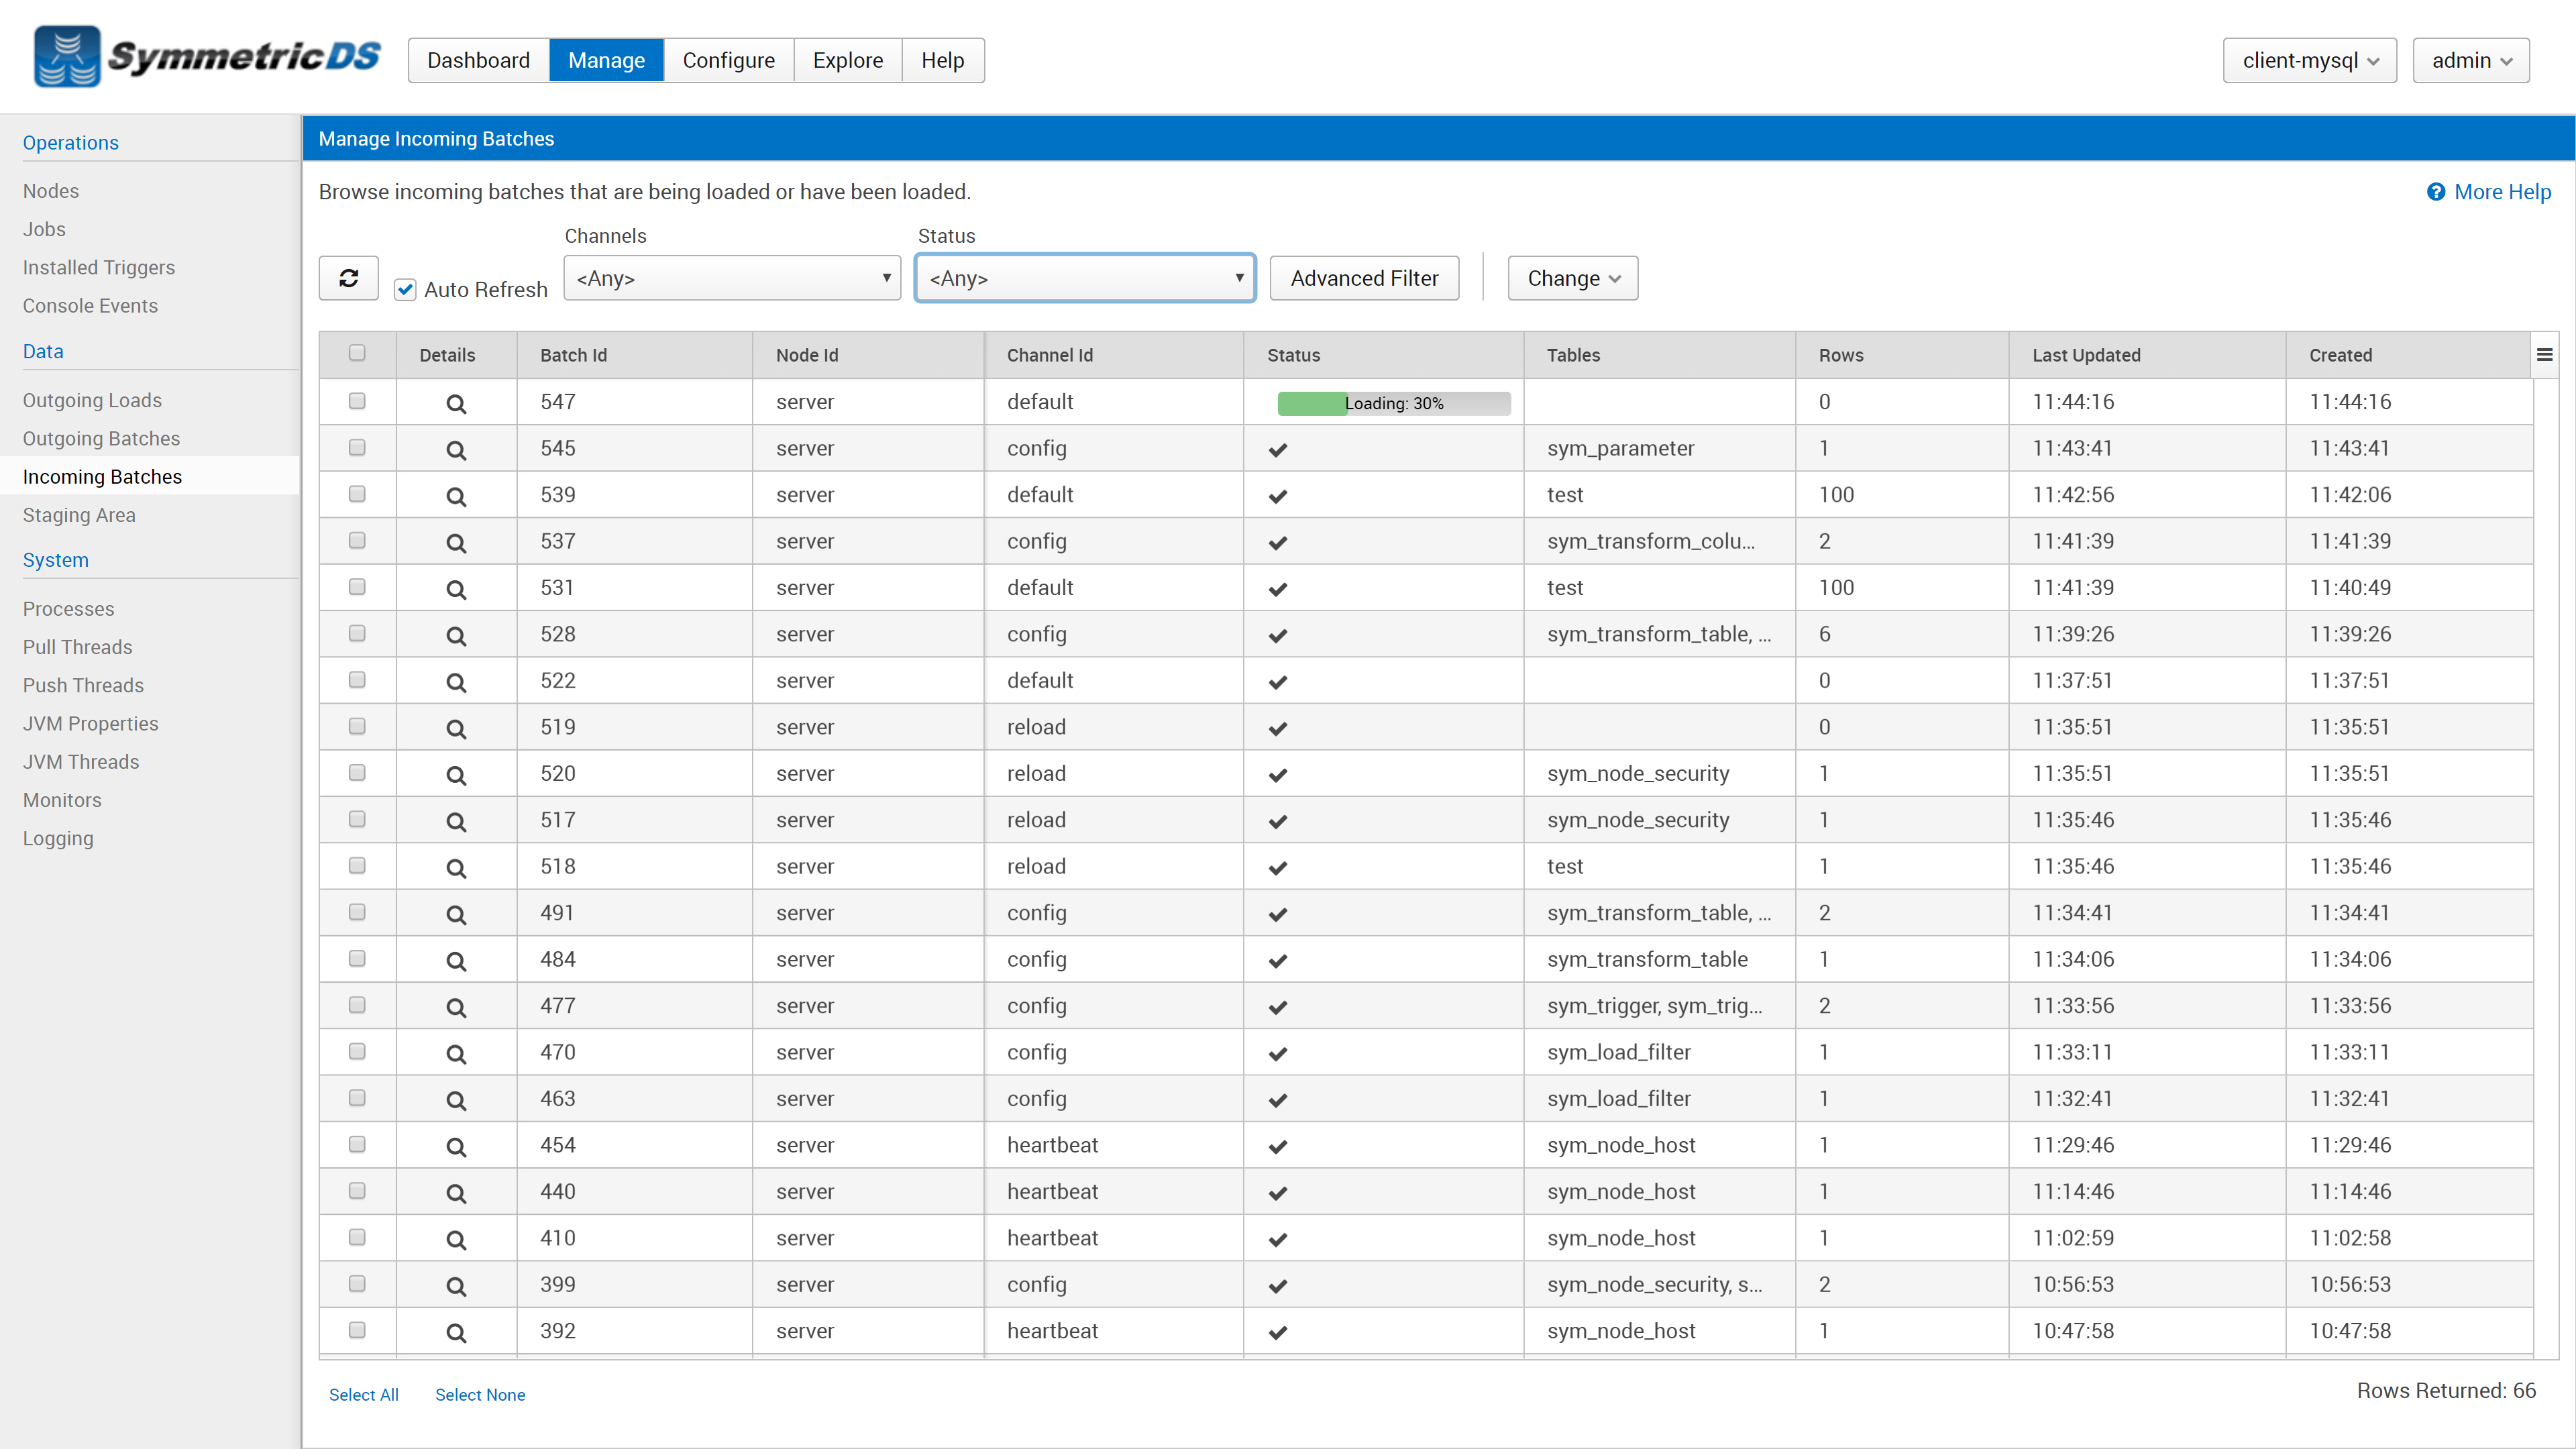Check the box for batch 545
Image resolution: width=2576 pixels, height=1449 pixels.
357,447
